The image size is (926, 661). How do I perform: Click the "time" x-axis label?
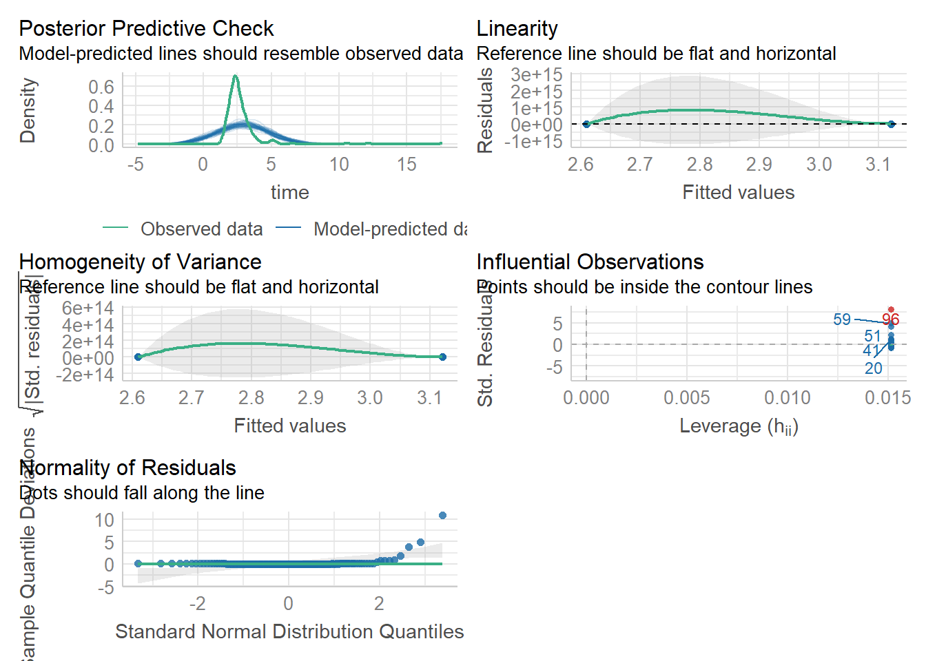(x=289, y=193)
